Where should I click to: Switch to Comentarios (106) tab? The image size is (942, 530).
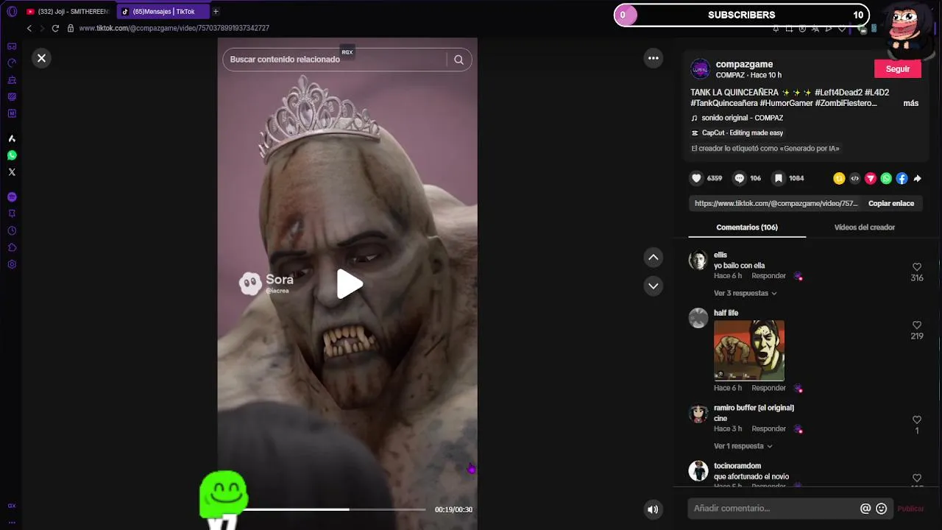[x=747, y=227]
